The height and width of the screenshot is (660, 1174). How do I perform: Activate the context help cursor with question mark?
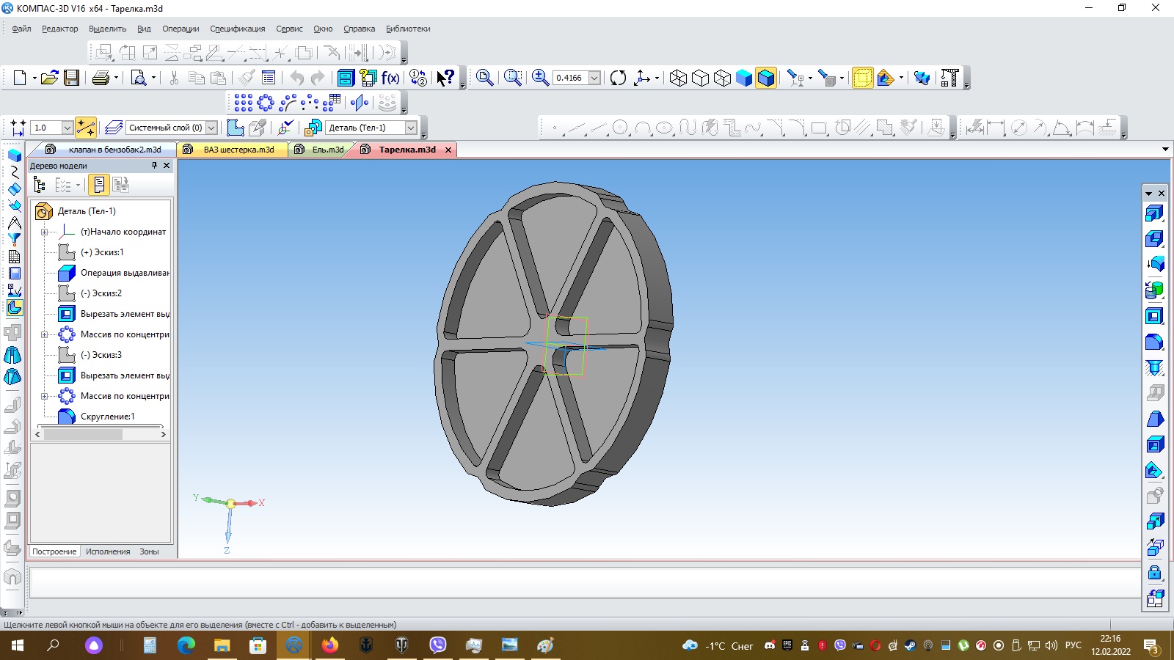[x=445, y=78]
